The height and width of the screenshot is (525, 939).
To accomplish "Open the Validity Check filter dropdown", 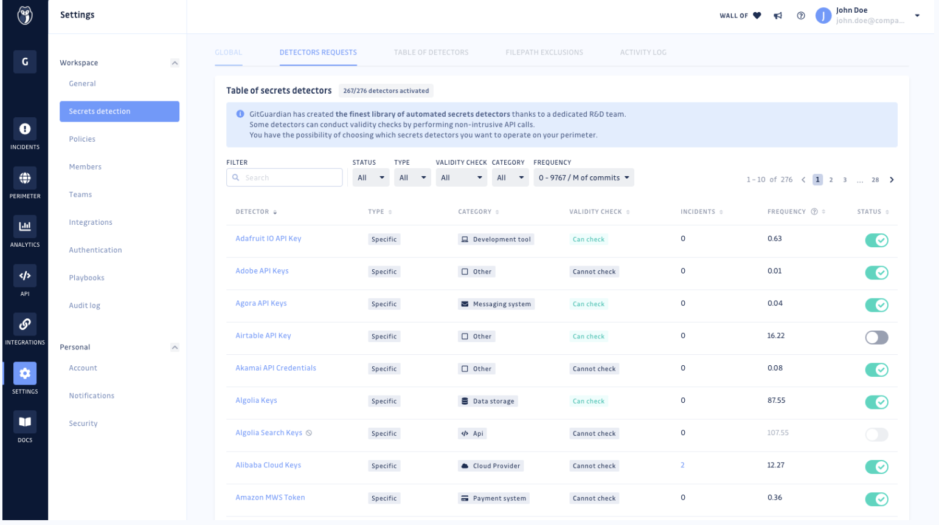I will [x=462, y=177].
